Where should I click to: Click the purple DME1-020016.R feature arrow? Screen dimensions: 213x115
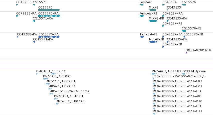click(x=187, y=53)
